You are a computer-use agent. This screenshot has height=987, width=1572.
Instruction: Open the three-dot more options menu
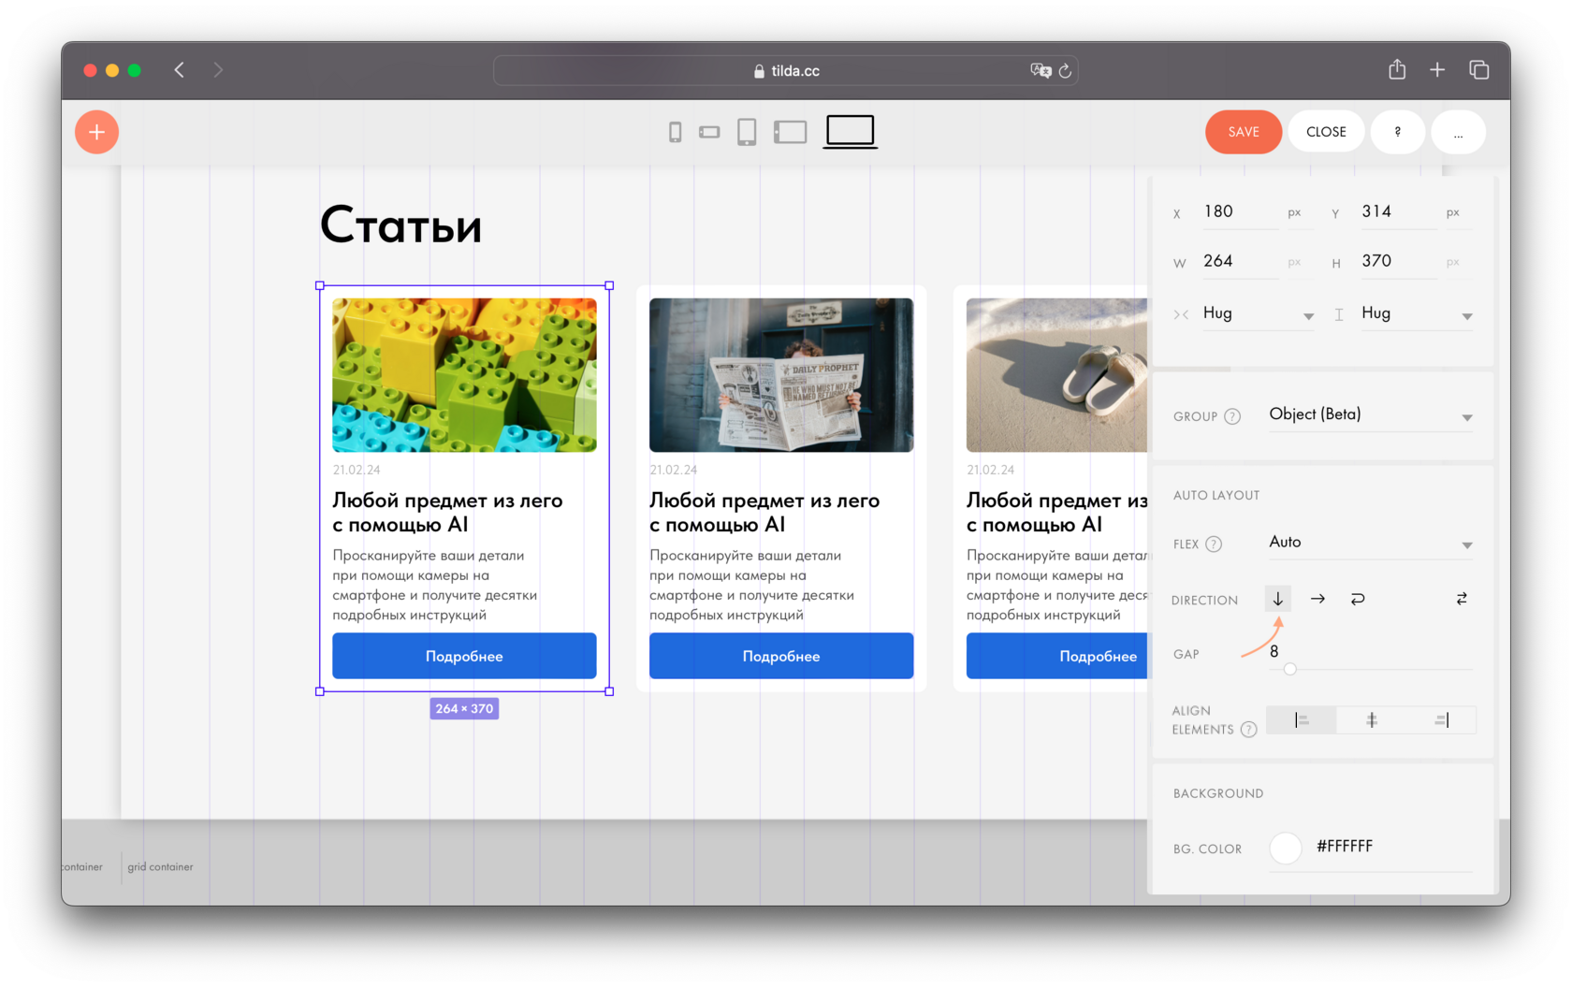[x=1458, y=132]
